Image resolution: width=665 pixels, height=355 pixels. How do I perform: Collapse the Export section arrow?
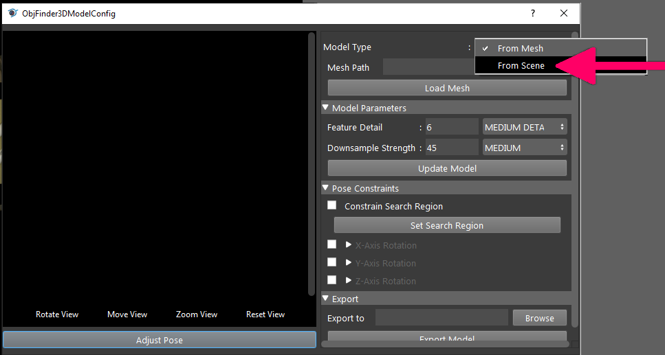point(326,298)
